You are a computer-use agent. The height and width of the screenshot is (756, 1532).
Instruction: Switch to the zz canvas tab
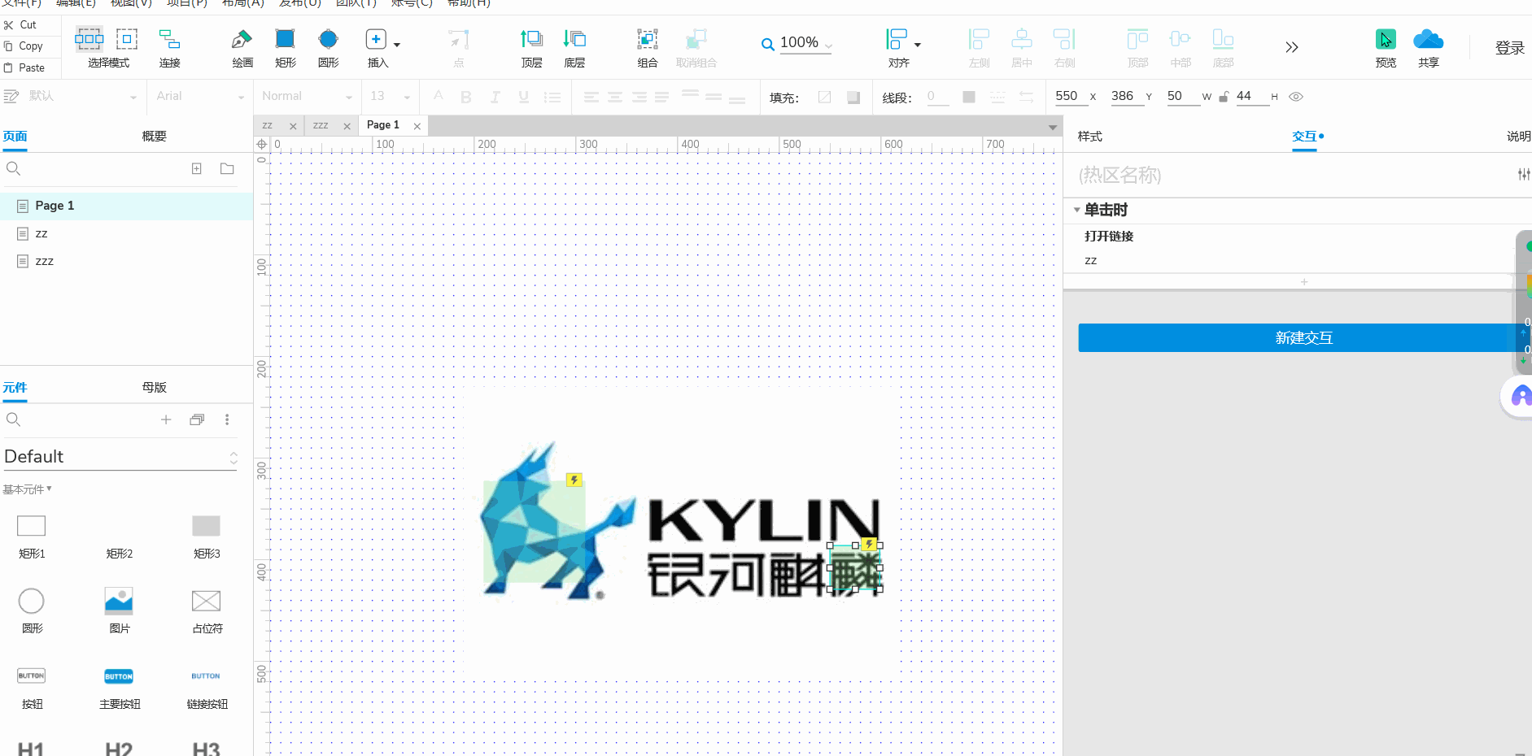[267, 125]
